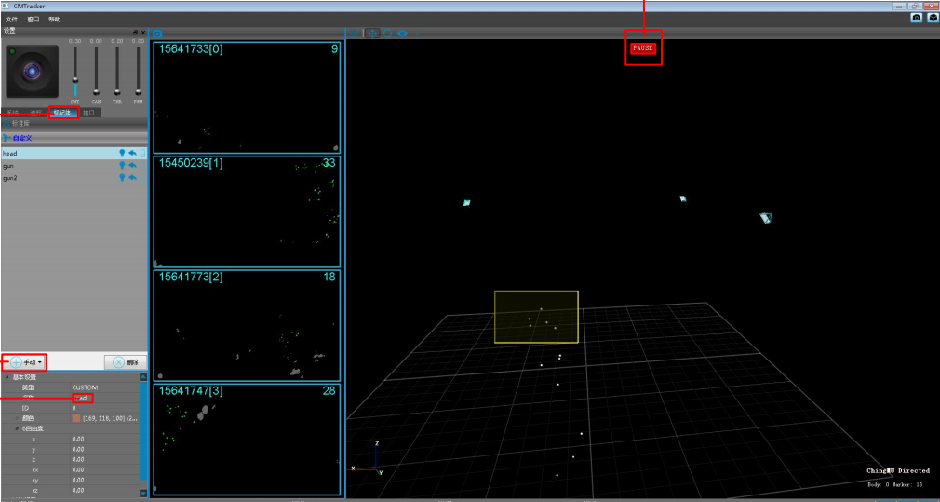The height and width of the screenshot is (502, 940).
Task: Click the 3D cube icon at top-right corner
Action: [933, 18]
